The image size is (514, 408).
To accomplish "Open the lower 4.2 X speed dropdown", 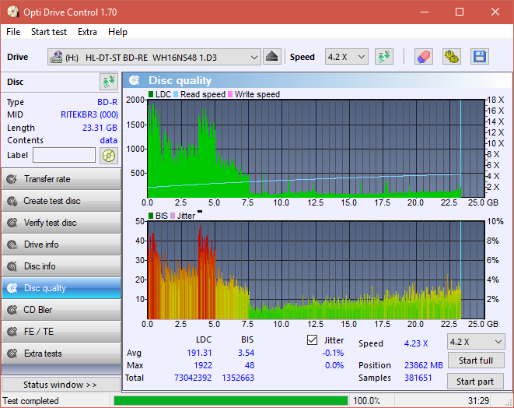I will point(476,342).
